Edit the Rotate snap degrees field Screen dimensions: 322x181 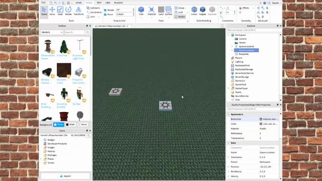click(124, 10)
